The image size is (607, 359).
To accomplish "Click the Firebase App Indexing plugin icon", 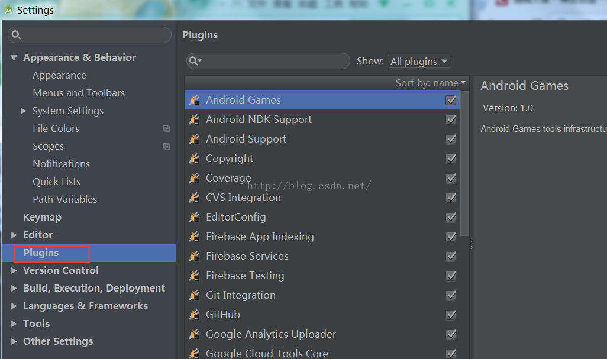I will pos(194,237).
